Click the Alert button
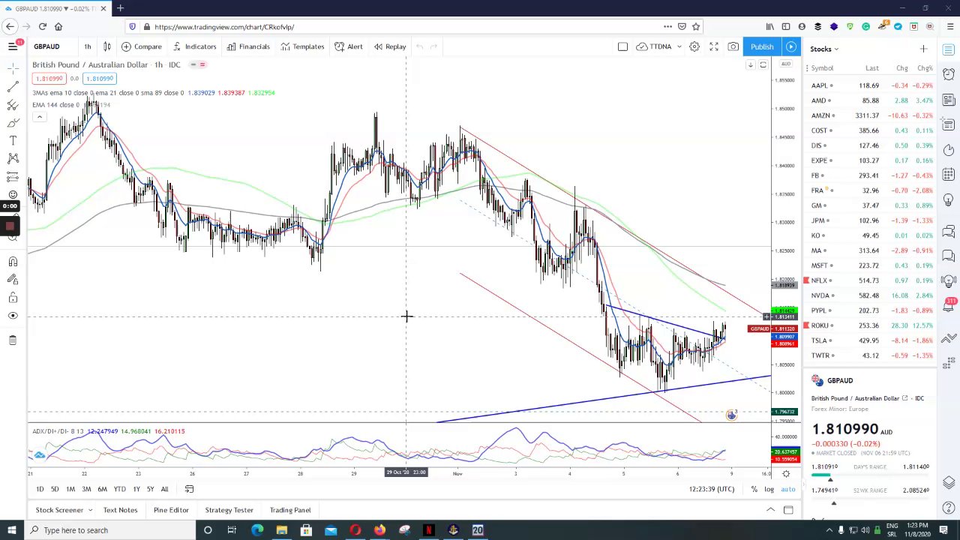The width and height of the screenshot is (960, 540). pos(348,46)
